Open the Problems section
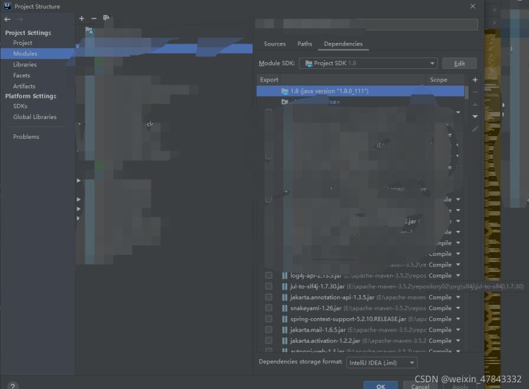 26,137
